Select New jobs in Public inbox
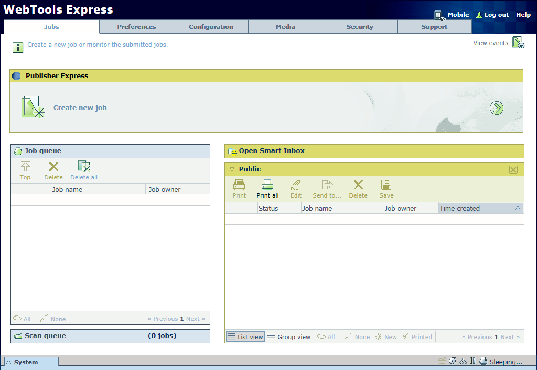537x370 pixels. pyautogui.click(x=386, y=337)
